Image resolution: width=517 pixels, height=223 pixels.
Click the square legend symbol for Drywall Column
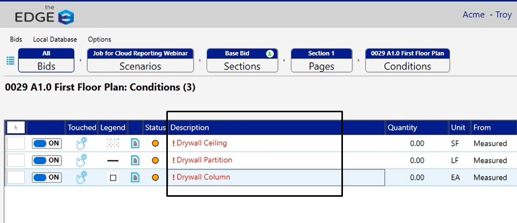click(x=113, y=178)
